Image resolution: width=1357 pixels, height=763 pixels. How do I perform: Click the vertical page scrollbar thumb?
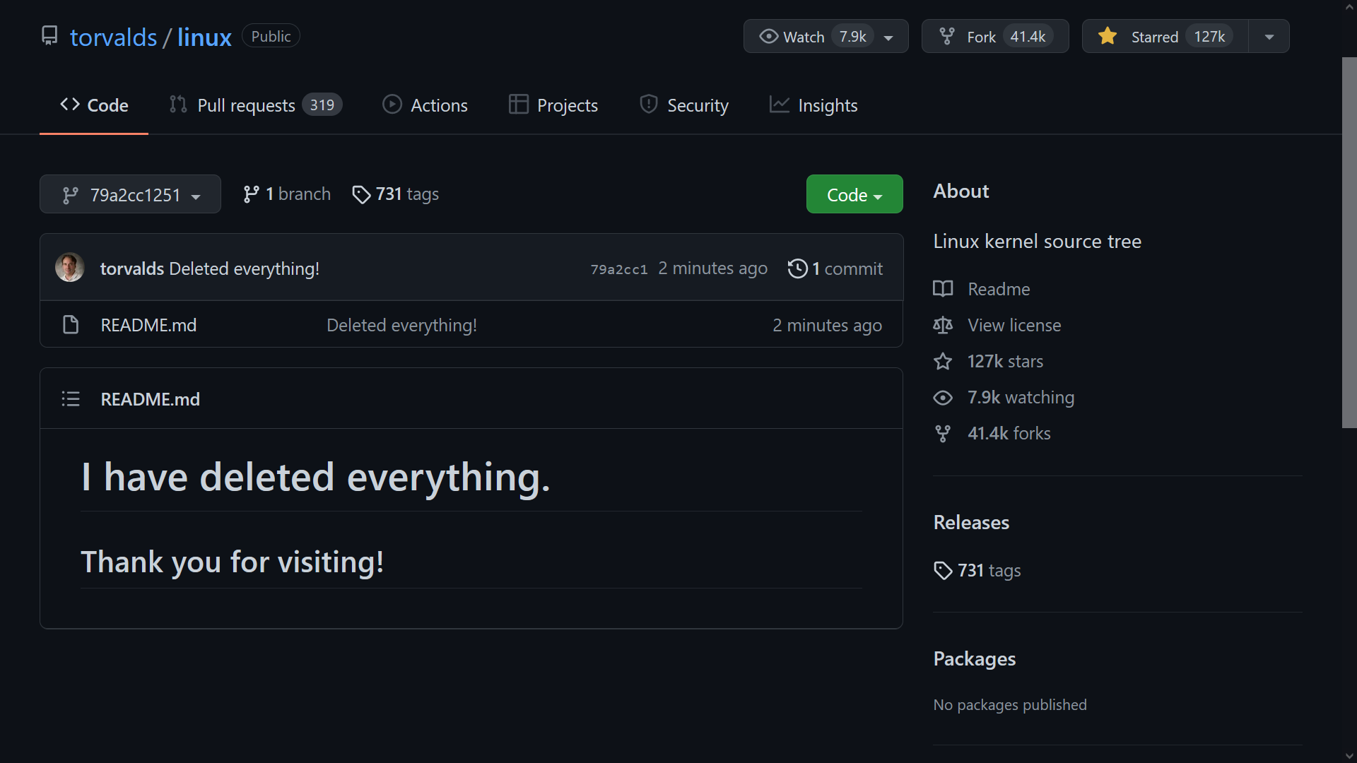1349,242
